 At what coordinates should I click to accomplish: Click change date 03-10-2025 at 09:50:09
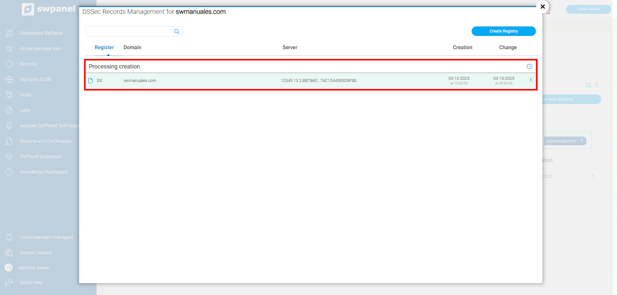click(504, 80)
